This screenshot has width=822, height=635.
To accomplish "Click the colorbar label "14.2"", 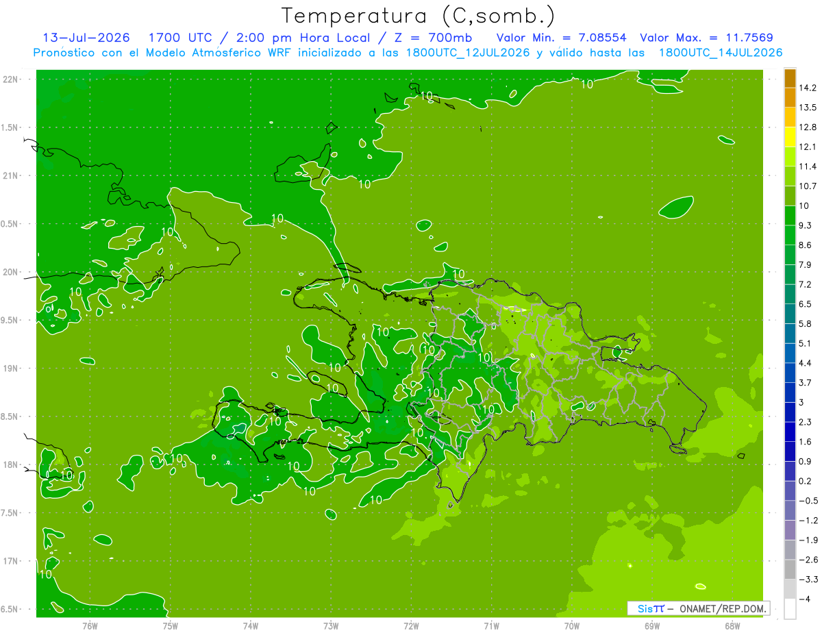I will pyautogui.click(x=808, y=88).
